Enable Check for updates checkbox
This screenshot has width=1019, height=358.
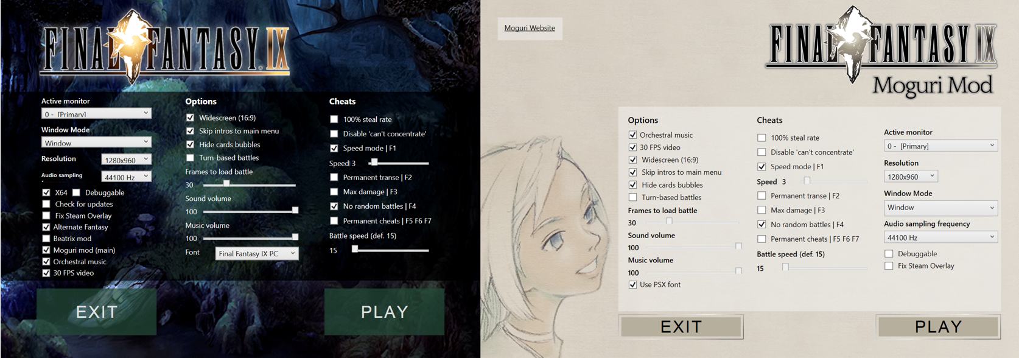(x=46, y=204)
